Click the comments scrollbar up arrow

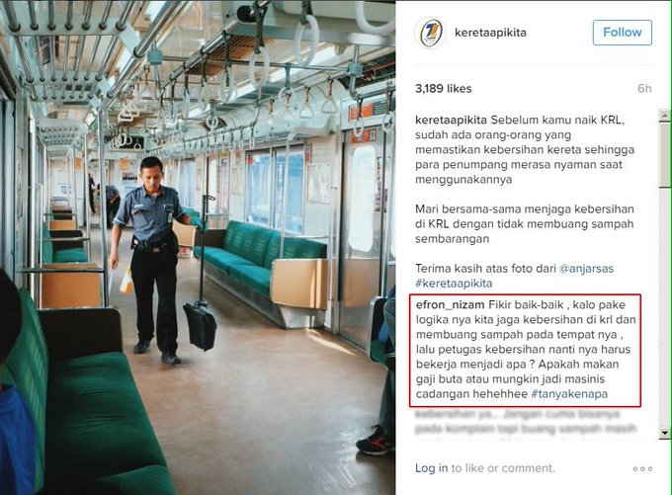pos(664,116)
